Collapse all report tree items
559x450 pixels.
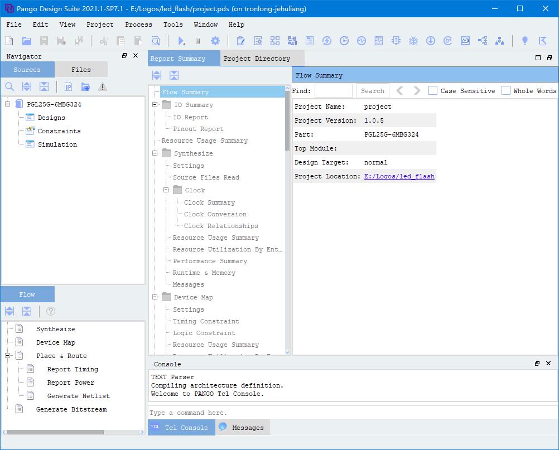tap(174, 75)
